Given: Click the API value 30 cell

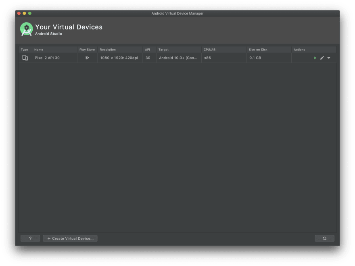Looking at the screenshot, I should click(149, 58).
